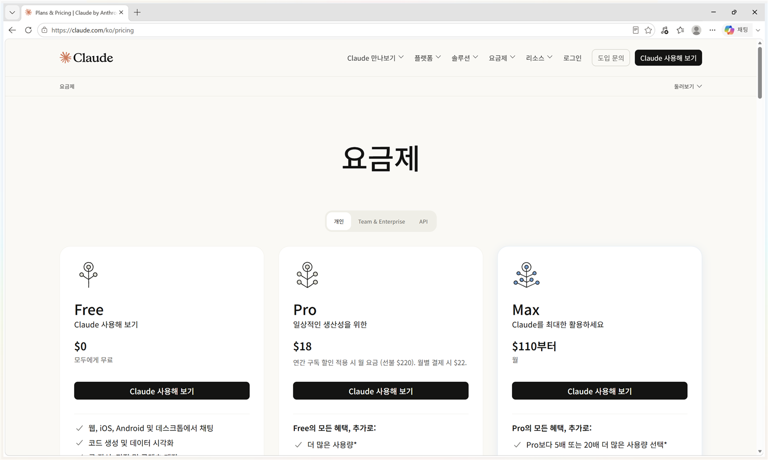Open the tab search chevron at top-left
768x460 pixels.
click(x=12, y=12)
